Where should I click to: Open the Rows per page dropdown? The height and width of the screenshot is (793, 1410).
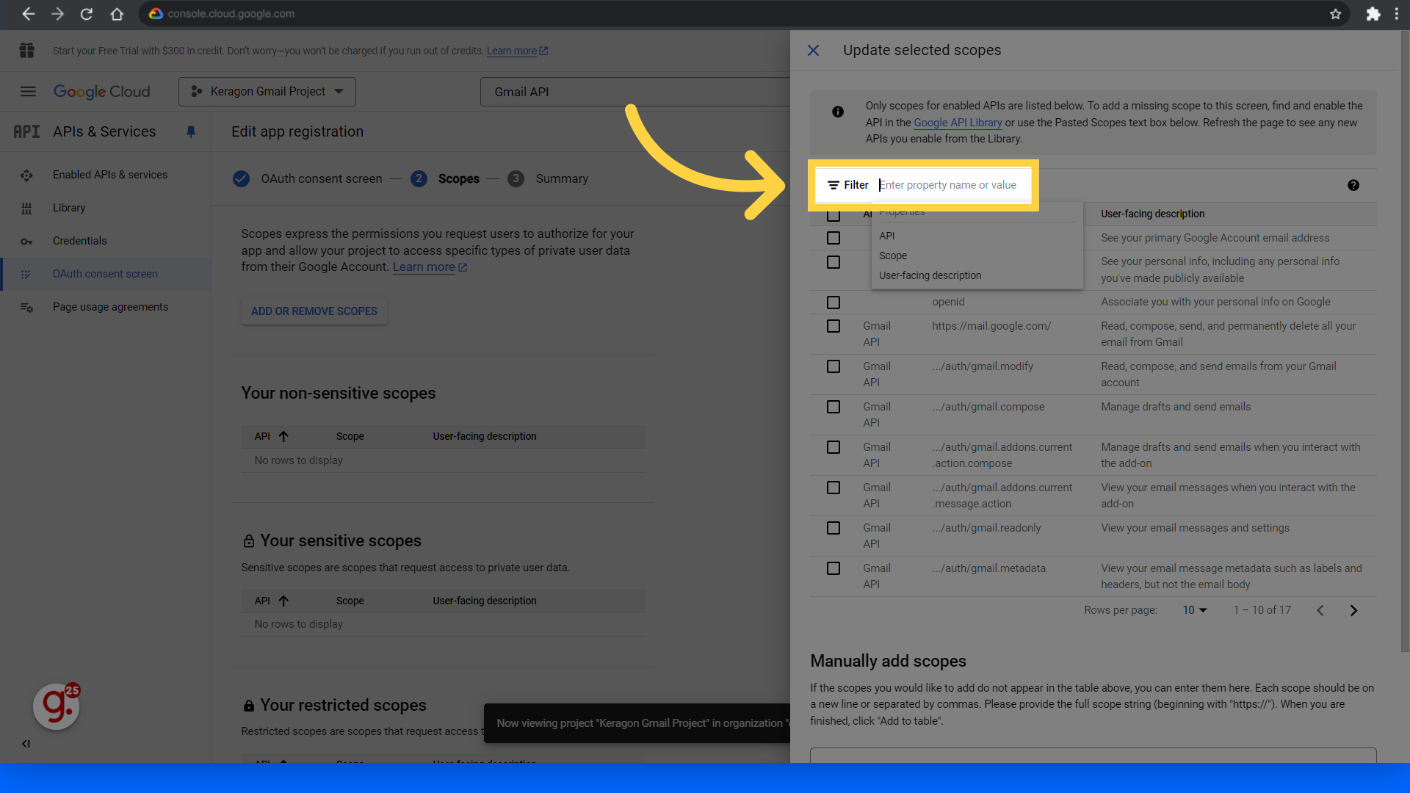(1195, 610)
